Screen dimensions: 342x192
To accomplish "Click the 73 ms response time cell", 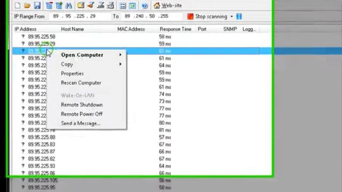I will (165, 101).
